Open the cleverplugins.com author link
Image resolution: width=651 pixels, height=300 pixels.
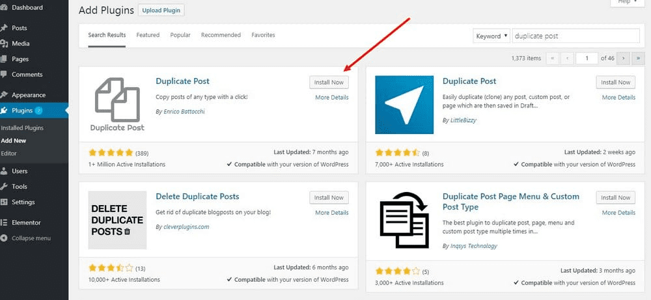[186, 227]
